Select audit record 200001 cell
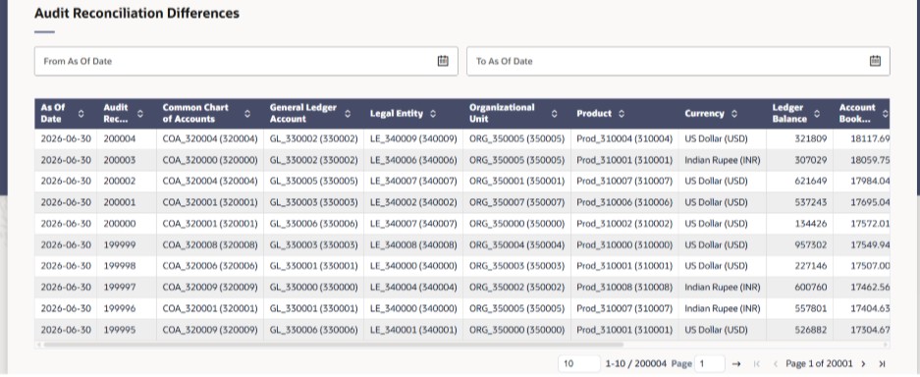The width and height of the screenshot is (920, 377). (x=127, y=202)
